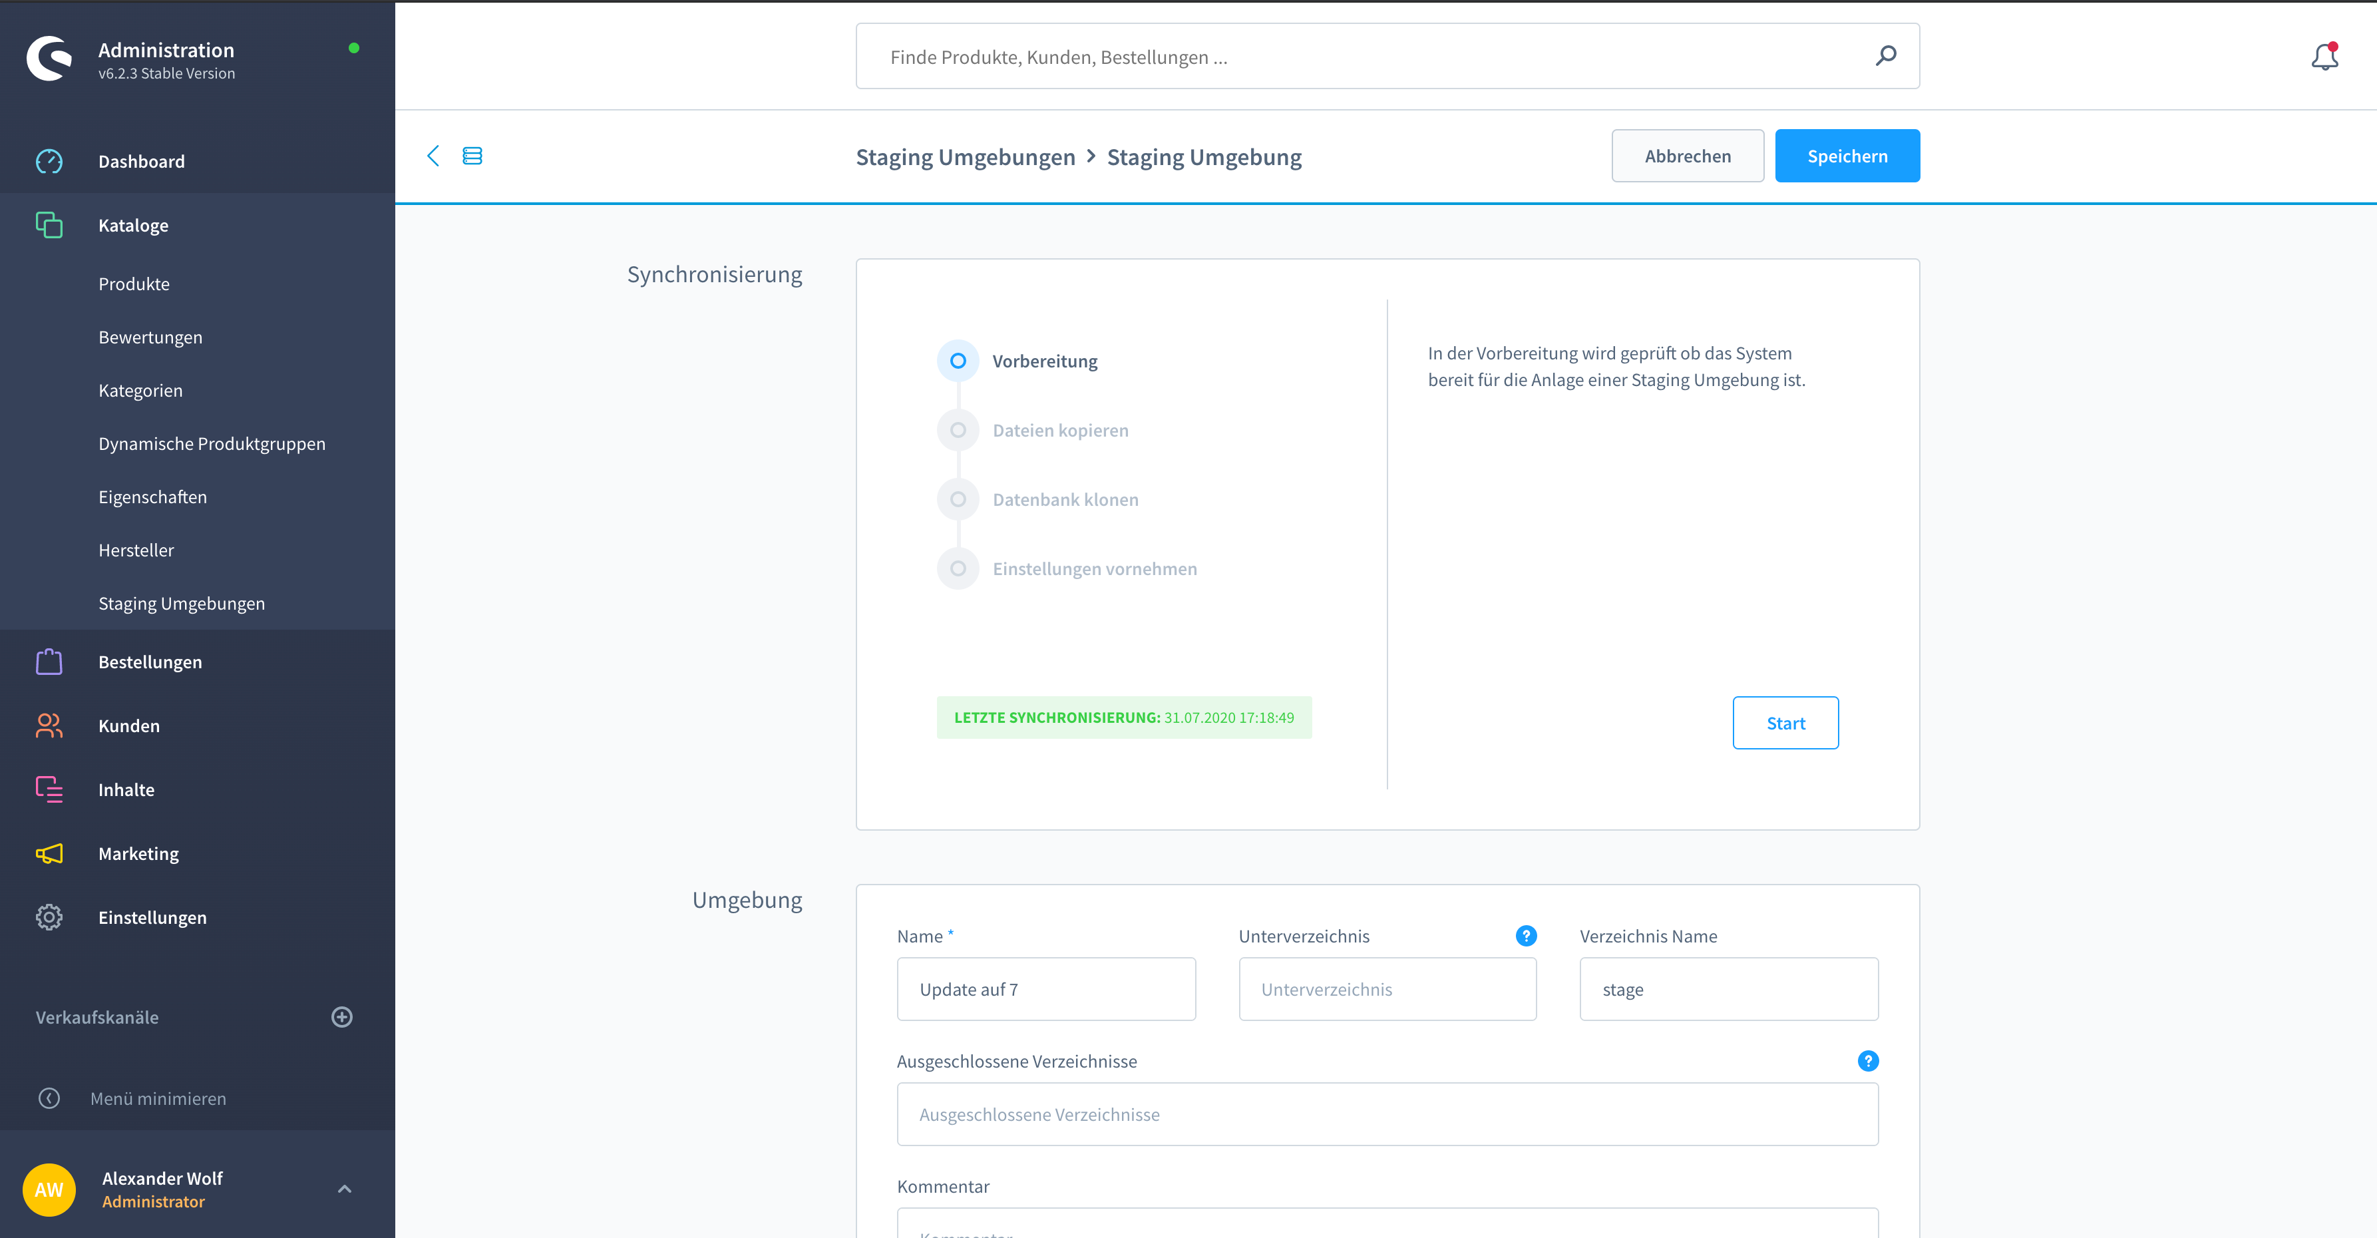Click the Vorbereitung step label
The height and width of the screenshot is (1238, 2377).
(1045, 361)
